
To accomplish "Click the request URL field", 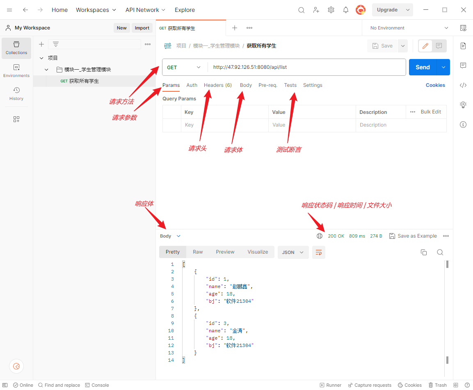I will [x=306, y=67].
